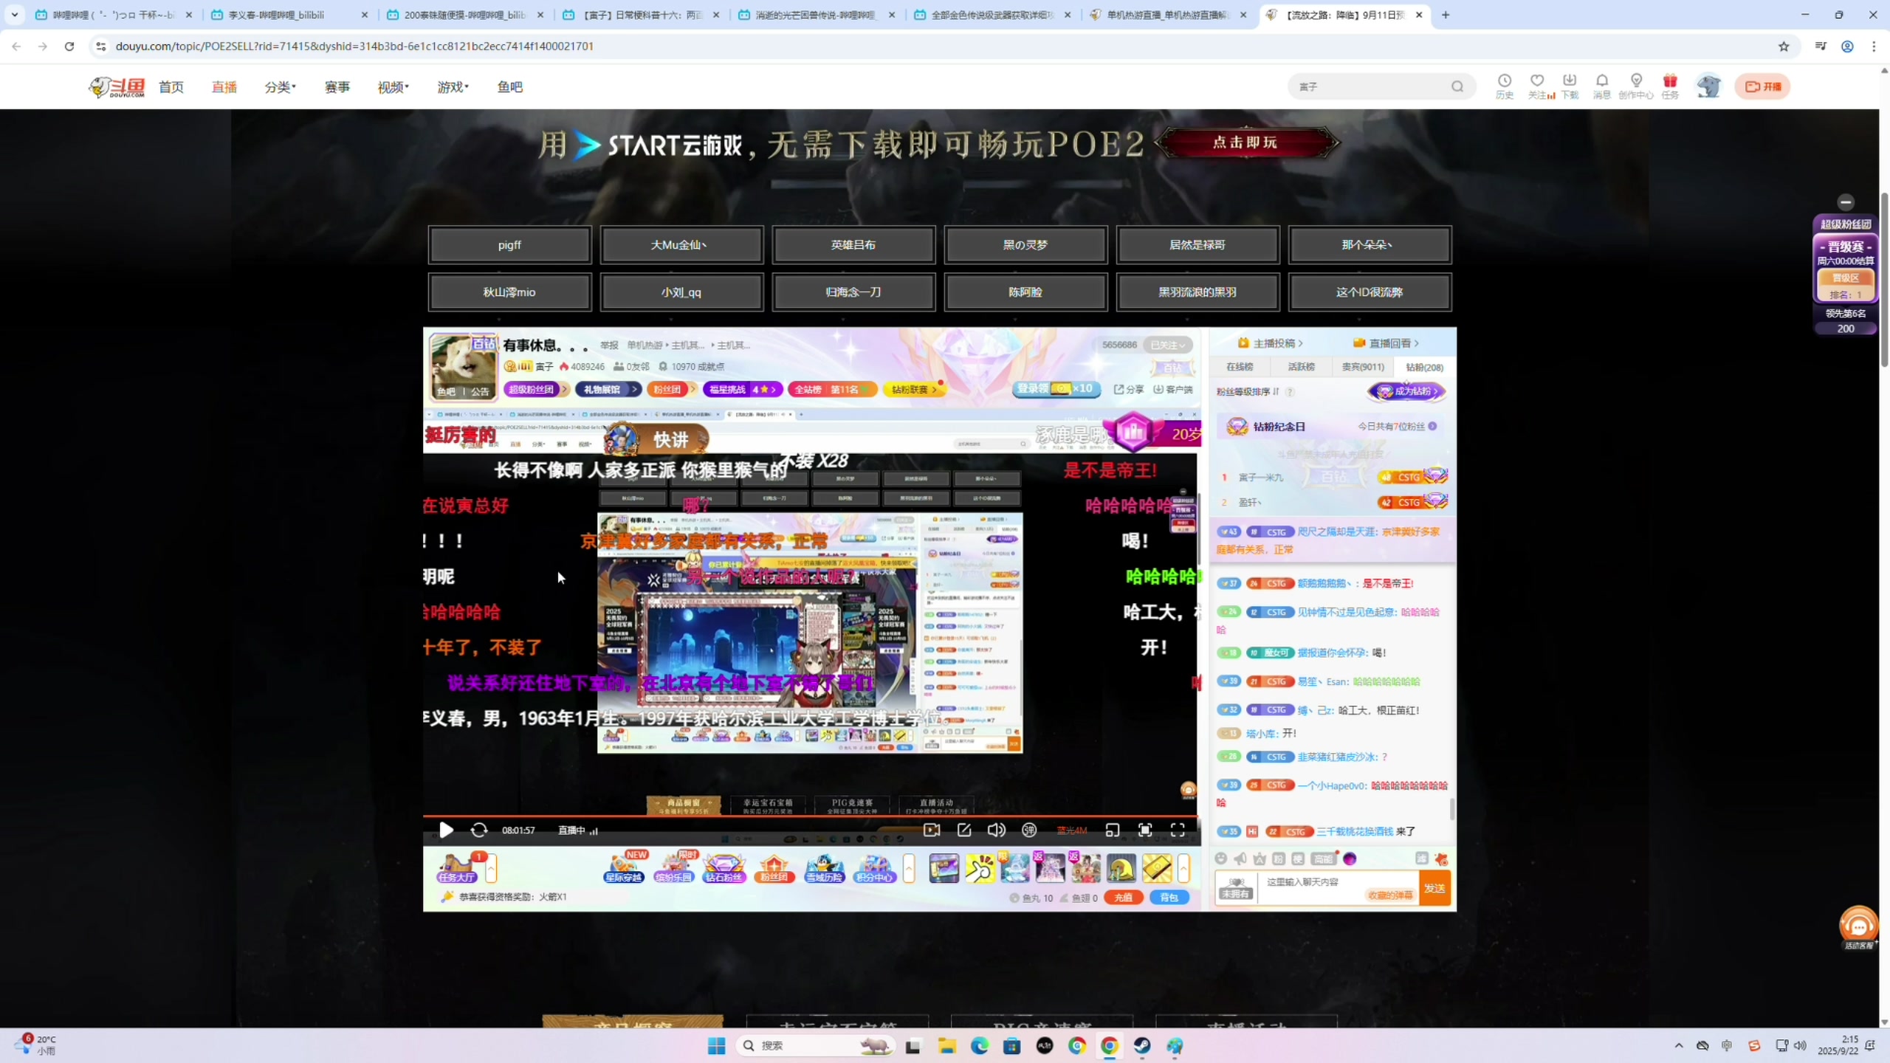Open the emoji picker in chat toolbar

(x=1221, y=859)
